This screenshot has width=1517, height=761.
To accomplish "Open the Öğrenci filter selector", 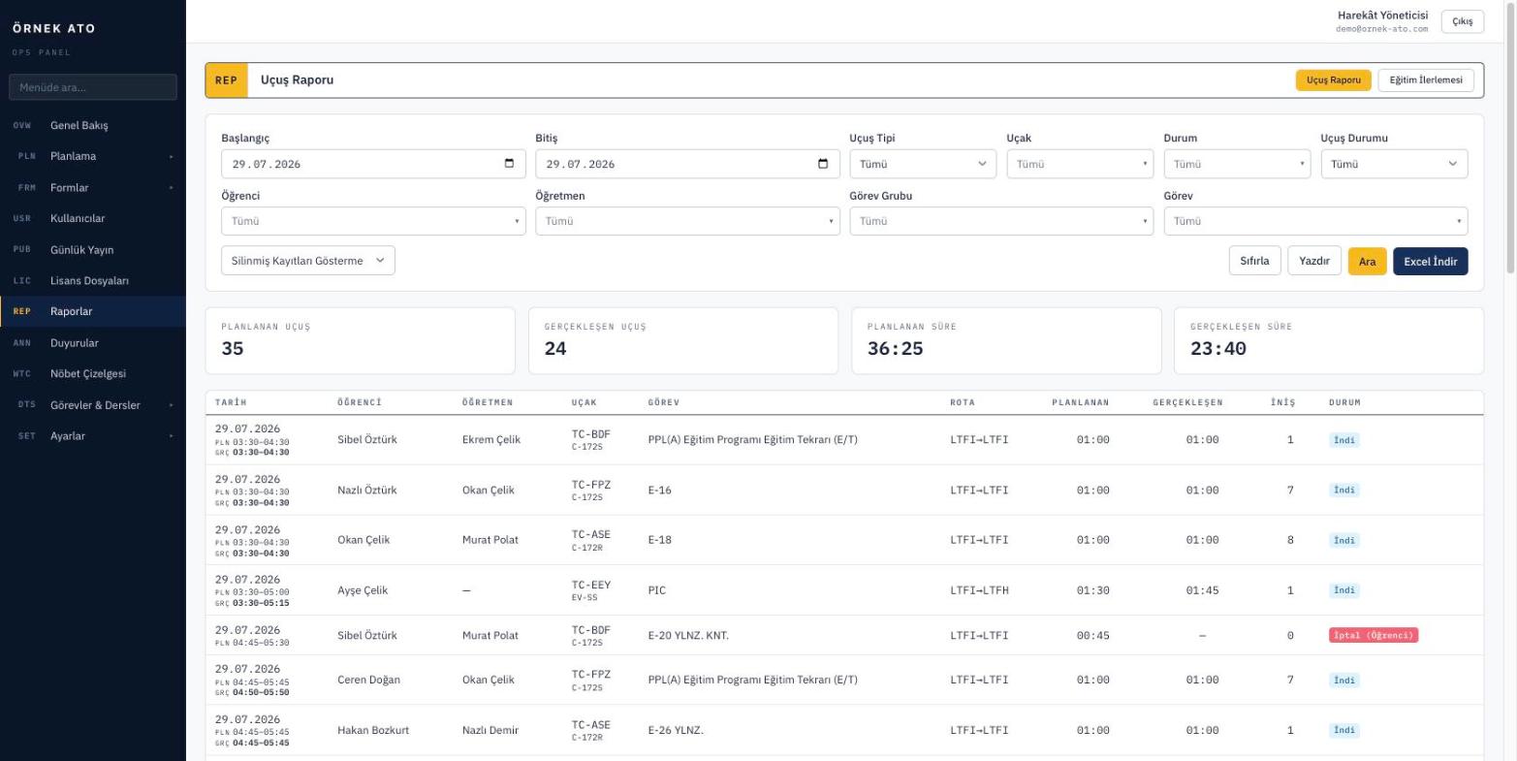I will 373,221.
